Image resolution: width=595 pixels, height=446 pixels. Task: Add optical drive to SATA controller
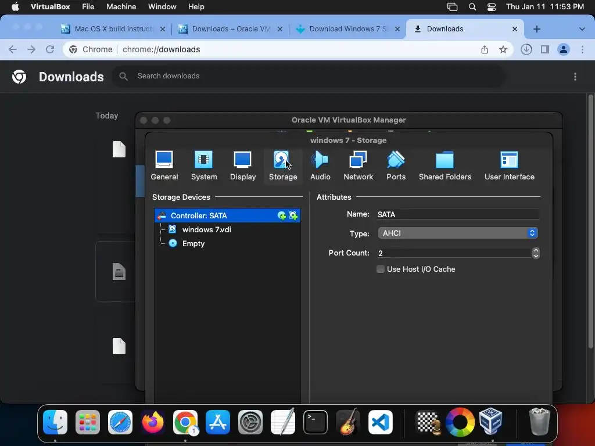click(282, 215)
